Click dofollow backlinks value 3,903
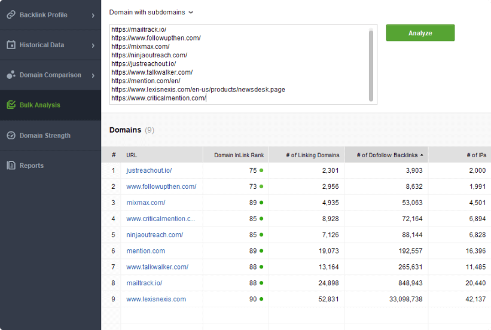Screen dimensions: 491x330 [x=414, y=170]
